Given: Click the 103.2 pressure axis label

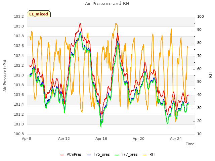Looking at the screenshot, I should [19, 17].
